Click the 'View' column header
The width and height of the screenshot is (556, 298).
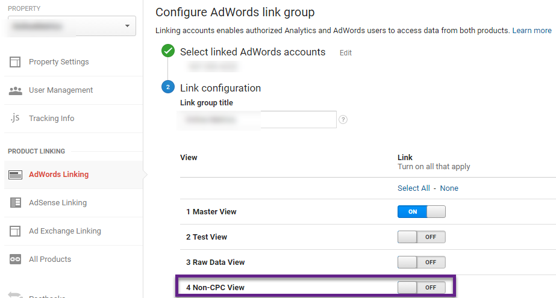click(x=189, y=157)
